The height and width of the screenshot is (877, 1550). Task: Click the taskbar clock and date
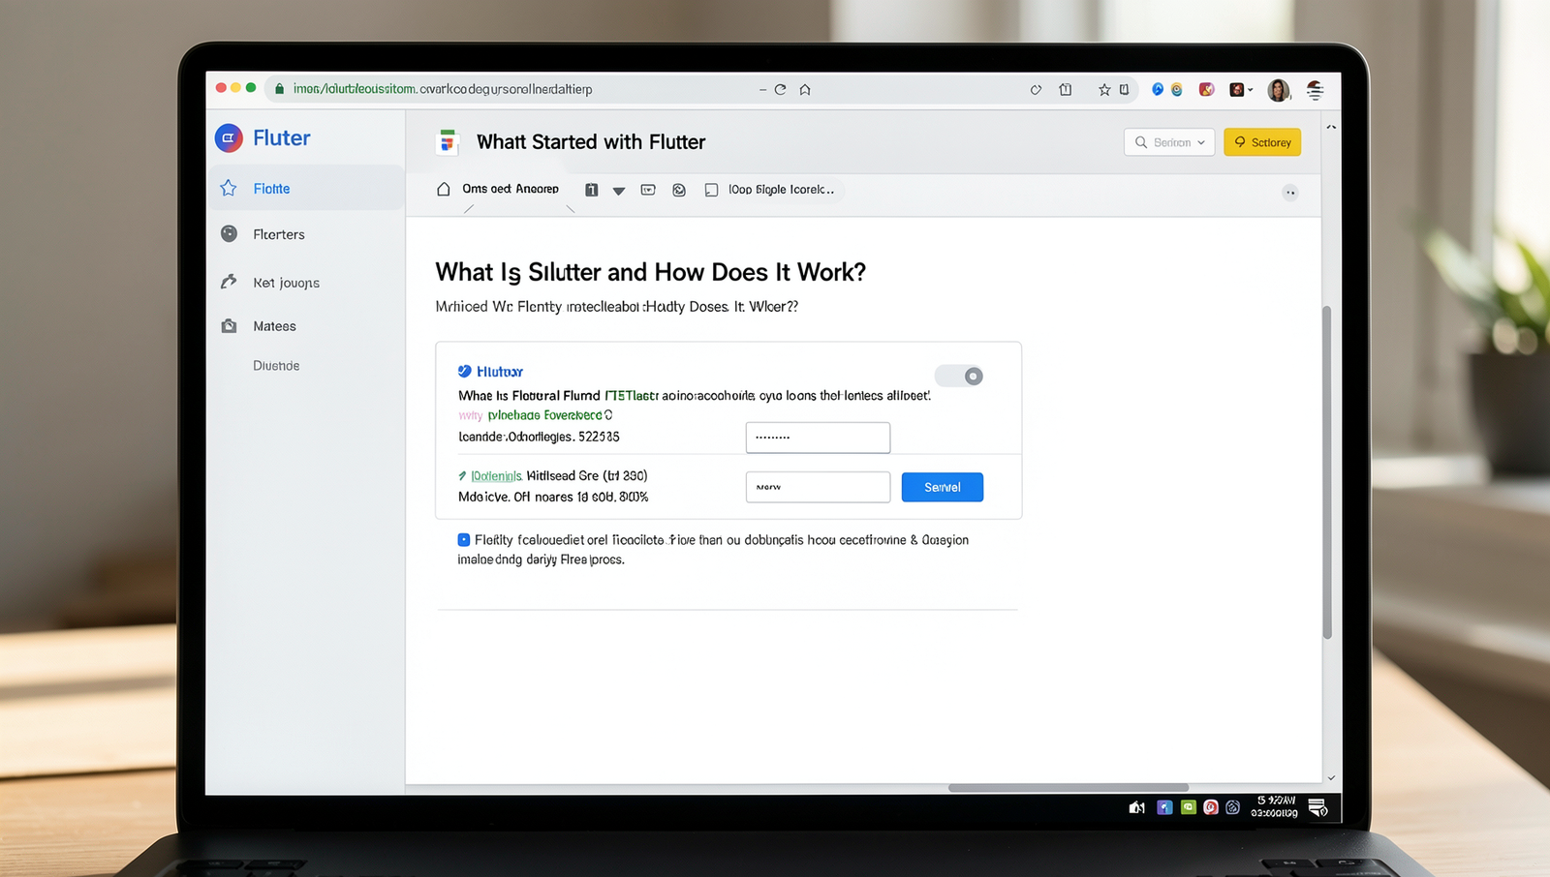click(x=1275, y=807)
